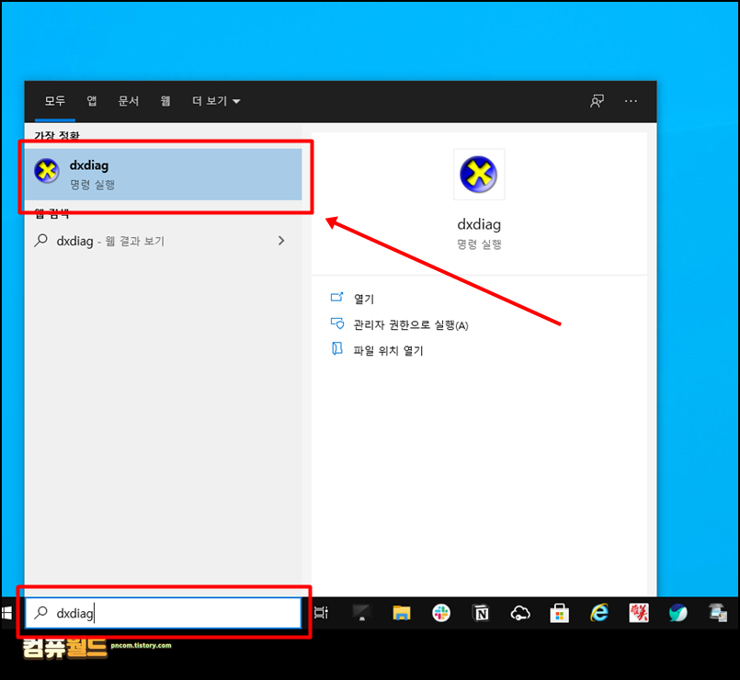The height and width of the screenshot is (680, 740).
Task: Open Microsoft Store from the taskbar
Action: pos(559,613)
